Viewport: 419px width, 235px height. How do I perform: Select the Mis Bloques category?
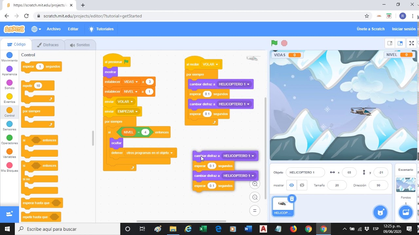pyautogui.click(x=9, y=167)
